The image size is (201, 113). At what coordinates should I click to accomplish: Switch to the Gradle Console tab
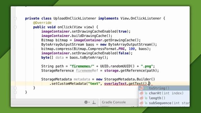(x=114, y=102)
